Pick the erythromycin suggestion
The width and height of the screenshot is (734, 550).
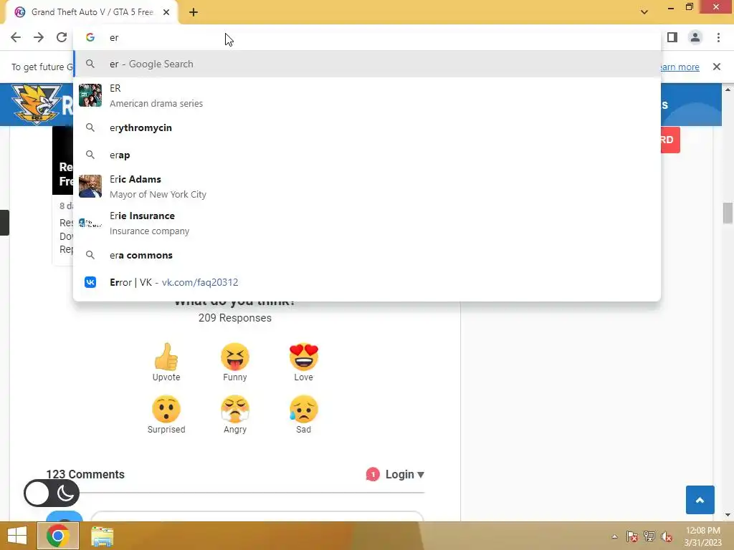pyautogui.click(x=367, y=127)
